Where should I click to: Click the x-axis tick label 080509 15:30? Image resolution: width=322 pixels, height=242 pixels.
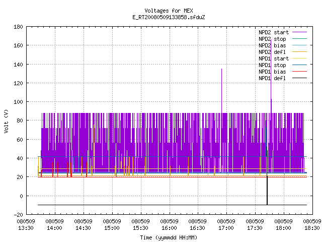[141, 225]
